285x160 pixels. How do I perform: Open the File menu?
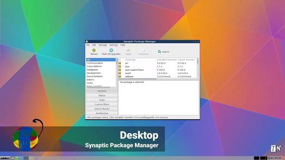pos(88,45)
